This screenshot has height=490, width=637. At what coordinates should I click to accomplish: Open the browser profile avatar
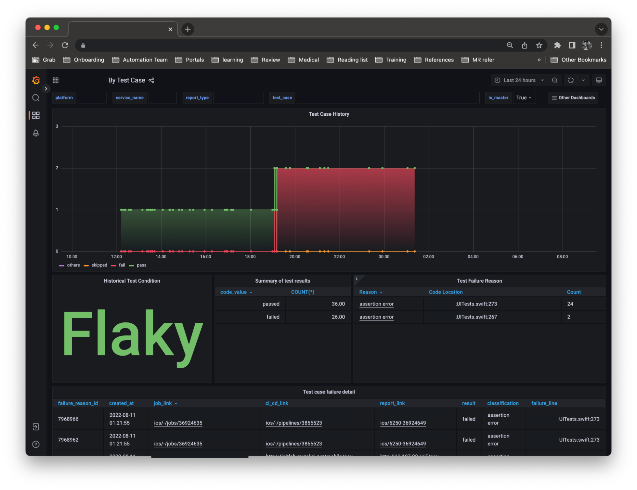click(x=587, y=45)
